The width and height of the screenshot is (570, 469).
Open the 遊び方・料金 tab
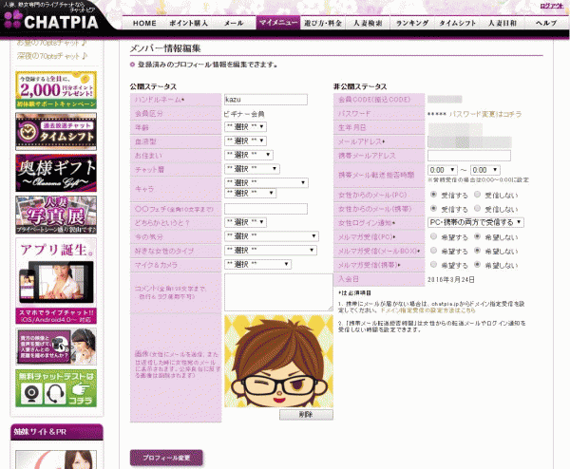tap(323, 23)
